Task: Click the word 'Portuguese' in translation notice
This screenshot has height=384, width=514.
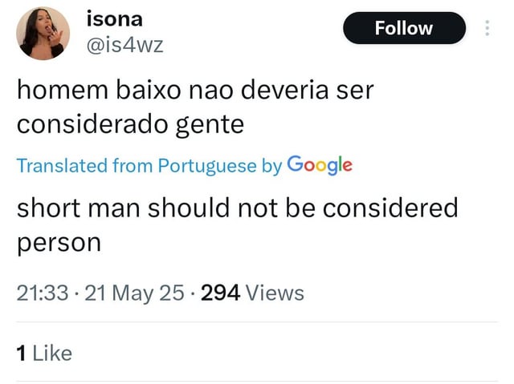Action: coord(207,166)
